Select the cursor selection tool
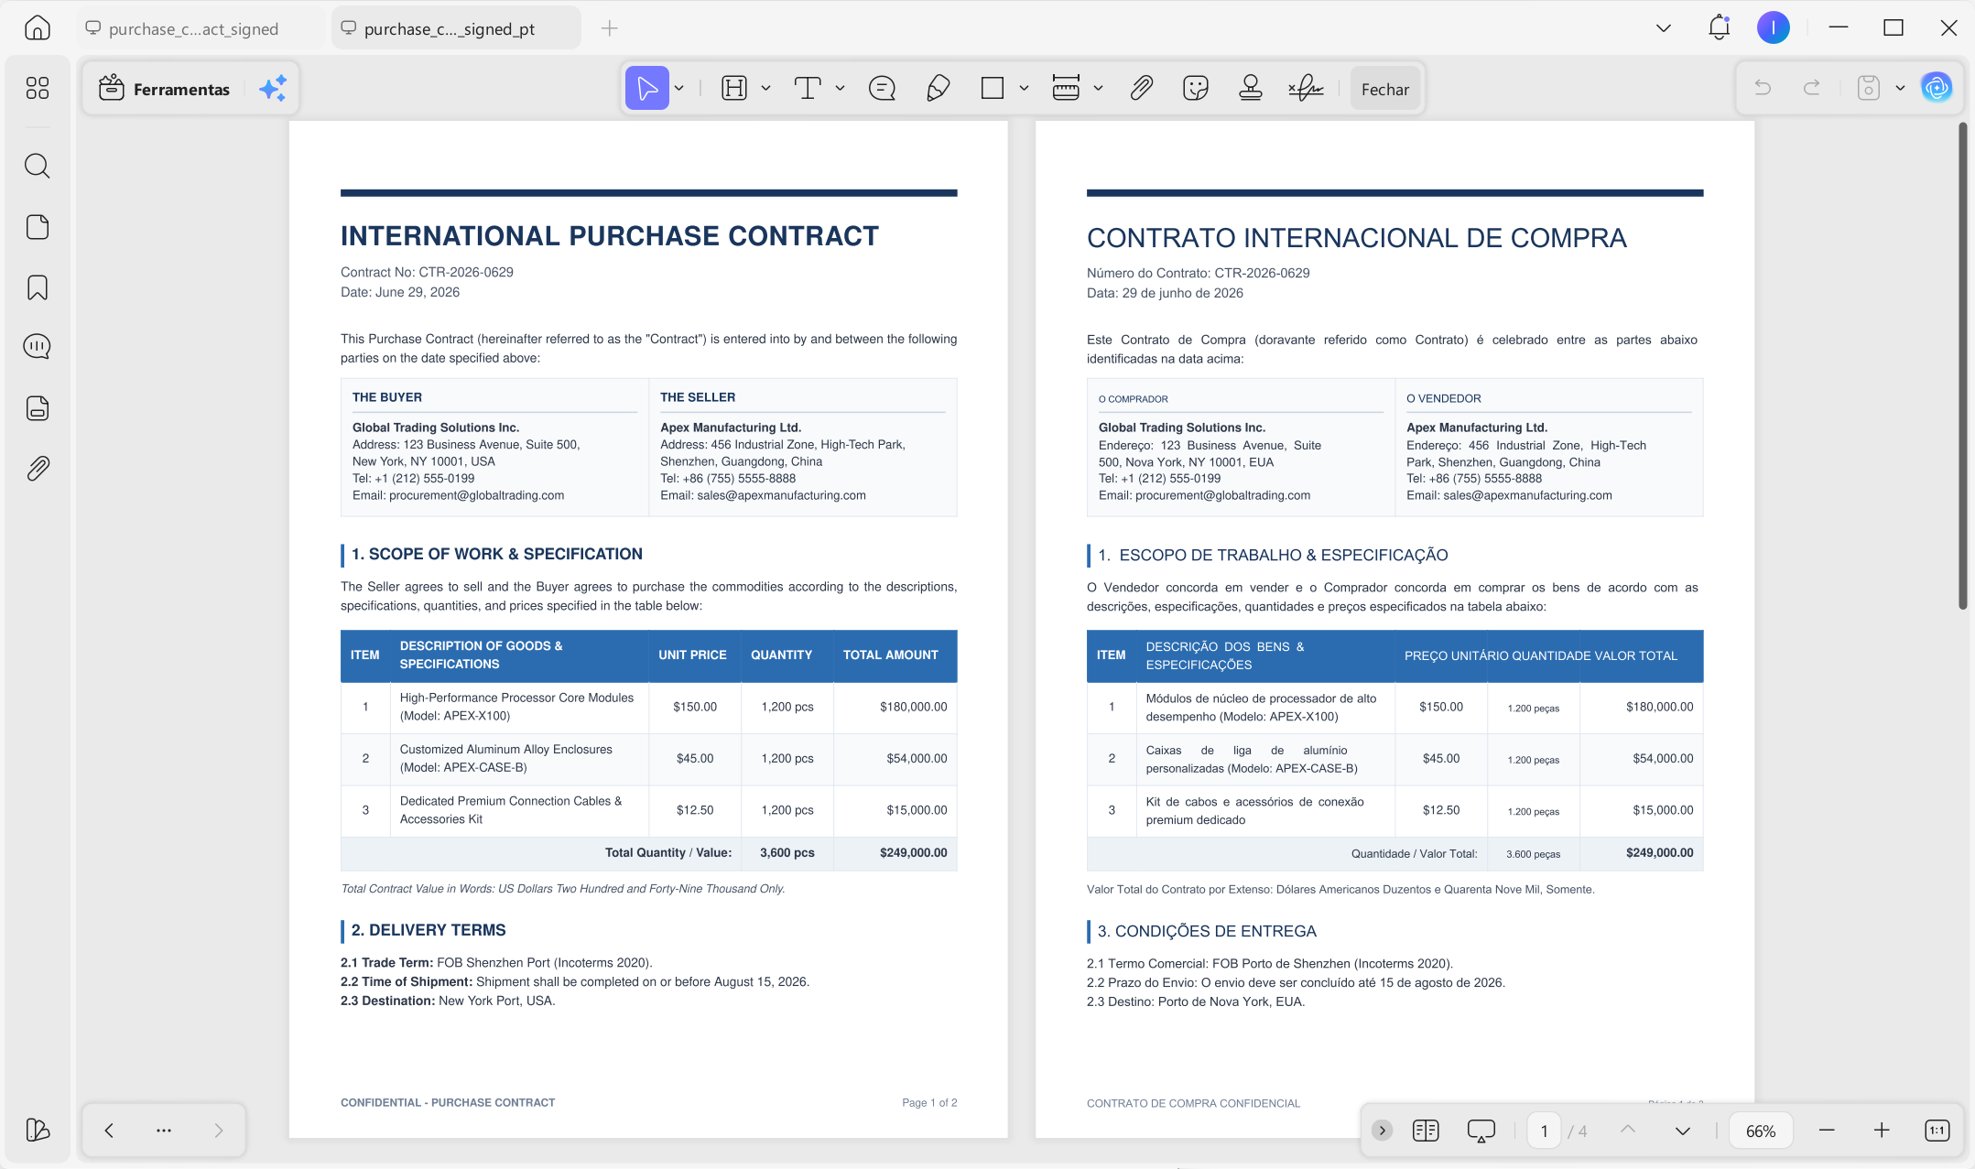Image resolution: width=1975 pixels, height=1169 pixels. click(646, 88)
